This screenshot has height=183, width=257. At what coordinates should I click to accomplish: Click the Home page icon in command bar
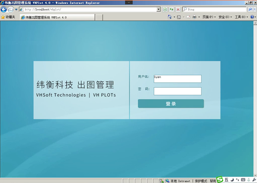170,17
